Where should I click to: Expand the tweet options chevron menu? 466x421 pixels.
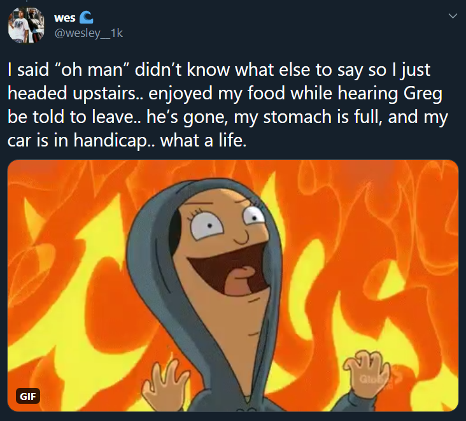coord(453,16)
